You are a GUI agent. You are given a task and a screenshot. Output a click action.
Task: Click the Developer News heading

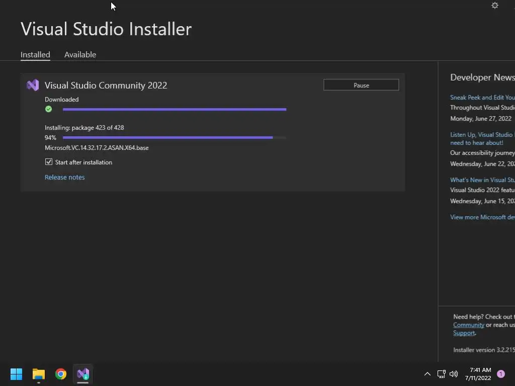[482, 77]
